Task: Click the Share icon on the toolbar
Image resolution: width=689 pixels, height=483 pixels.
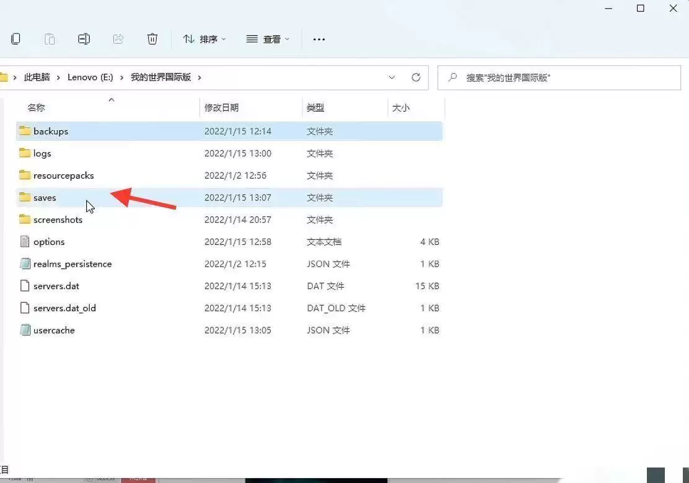Action: click(x=118, y=38)
